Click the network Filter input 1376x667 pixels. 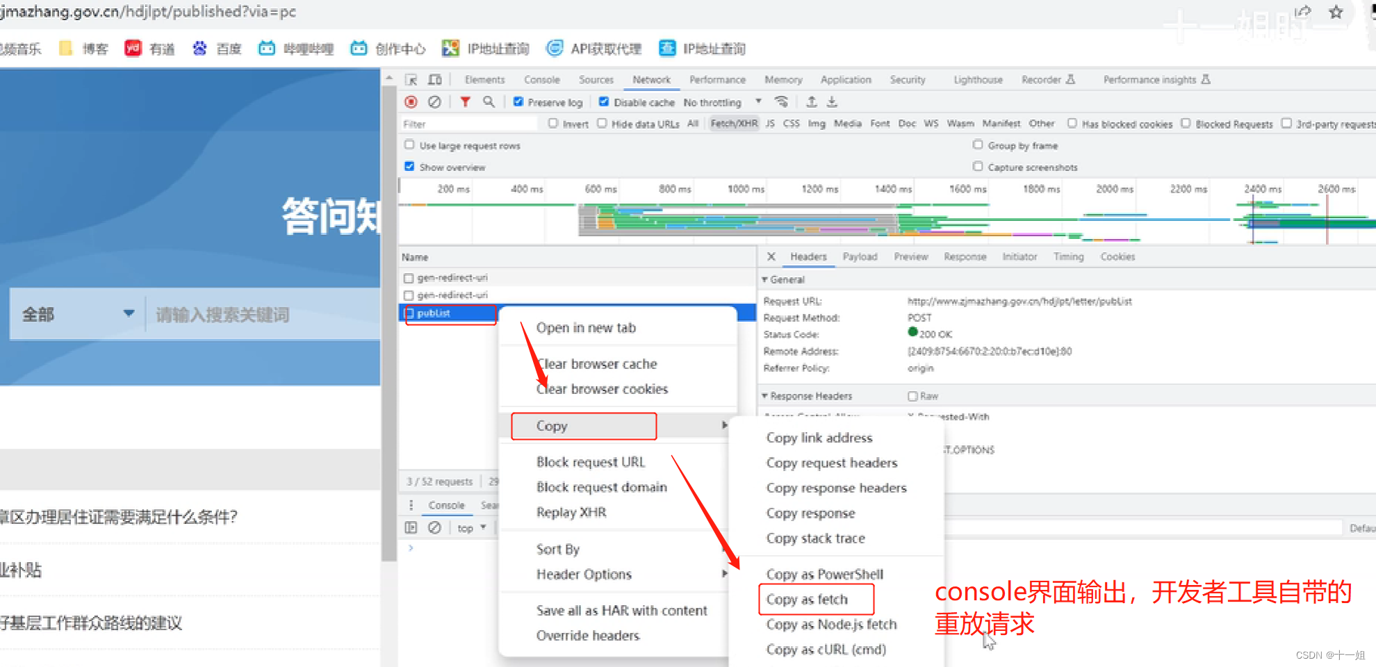tap(469, 124)
